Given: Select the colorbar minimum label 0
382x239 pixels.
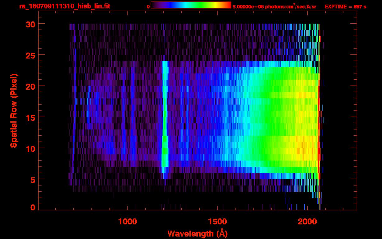Looking at the screenshot, I should pos(148,7).
